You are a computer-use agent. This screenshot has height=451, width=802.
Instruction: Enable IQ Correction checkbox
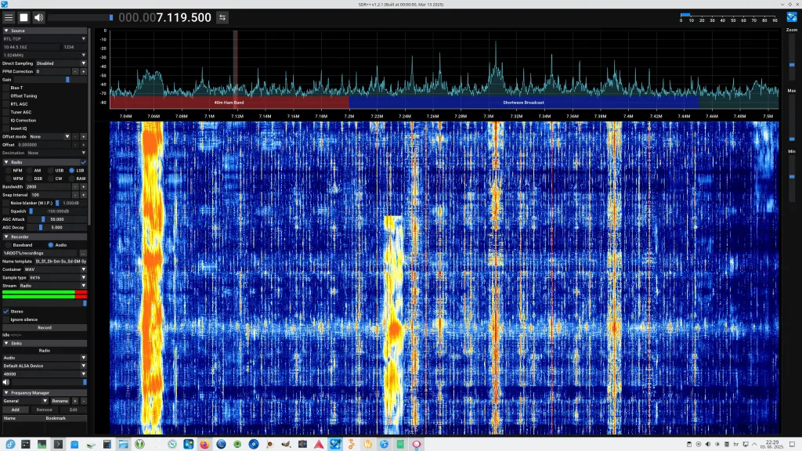coord(6,120)
